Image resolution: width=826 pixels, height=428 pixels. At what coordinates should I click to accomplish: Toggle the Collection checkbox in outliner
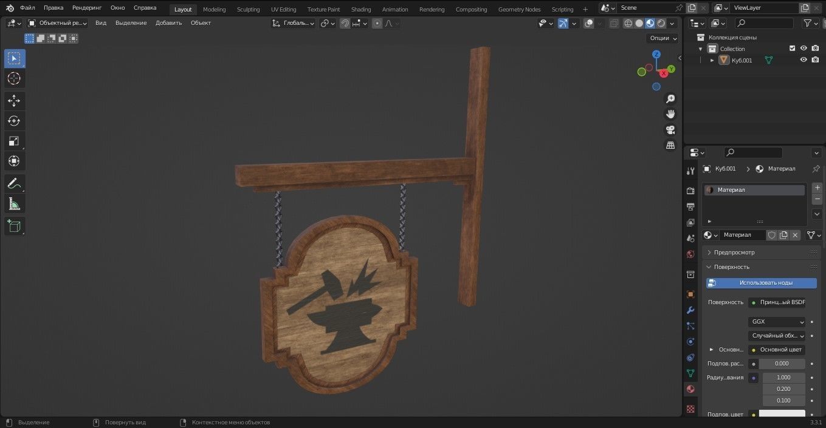coord(792,49)
